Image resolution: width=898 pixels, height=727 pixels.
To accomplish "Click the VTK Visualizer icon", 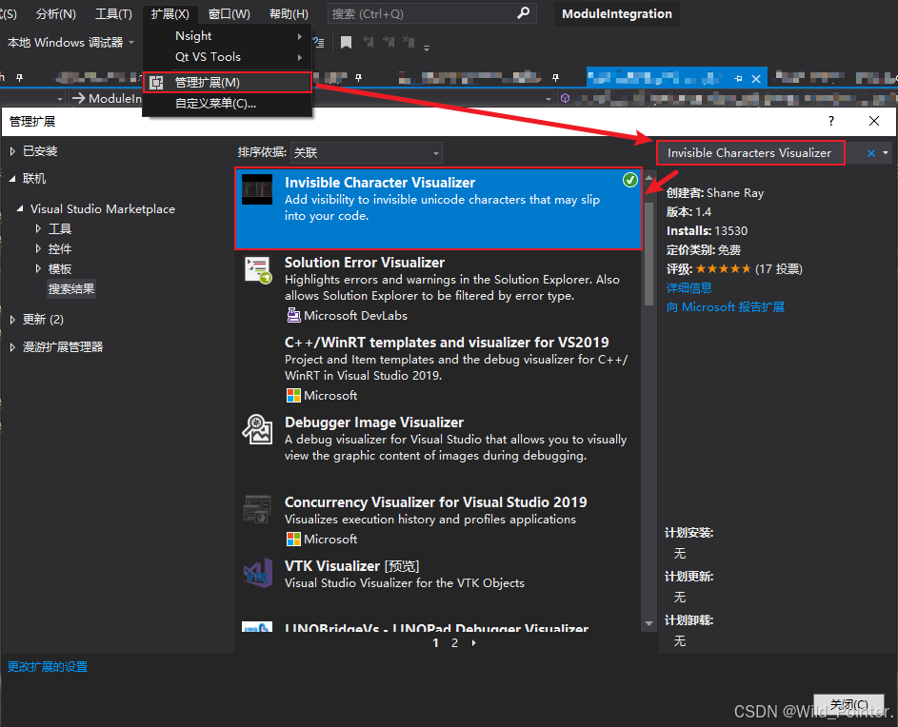I will tap(257, 573).
